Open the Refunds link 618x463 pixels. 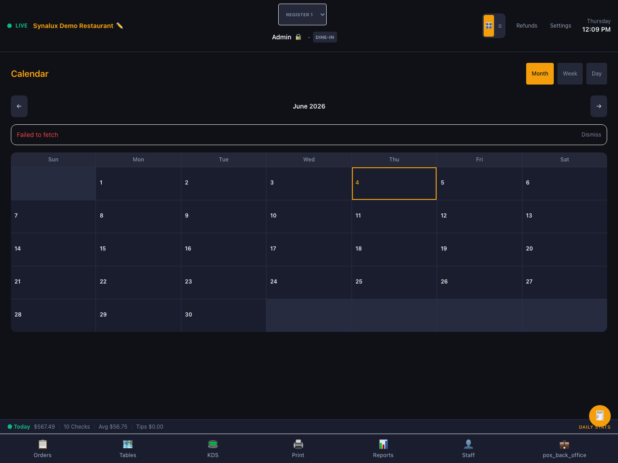(527, 26)
